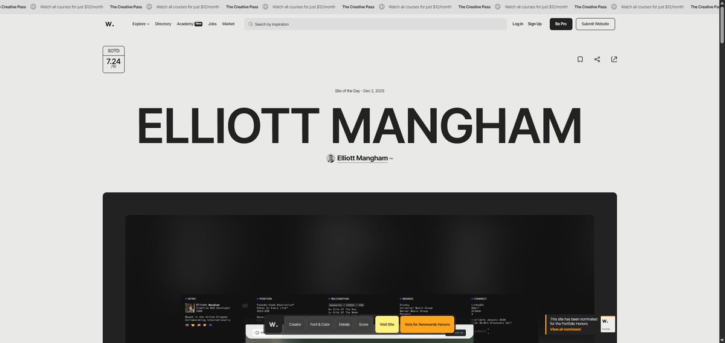Click the Submit Website button
The height and width of the screenshot is (343, 725).
(x=595, y=24)
